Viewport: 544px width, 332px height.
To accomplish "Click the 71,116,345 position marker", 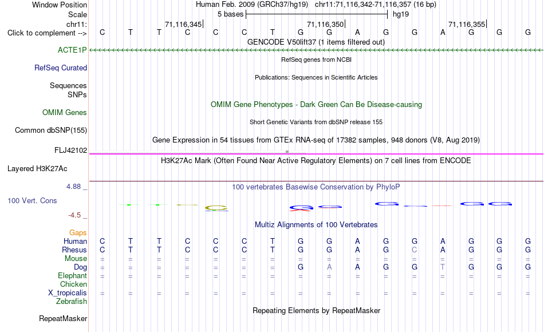I will [x=183, y=24].
